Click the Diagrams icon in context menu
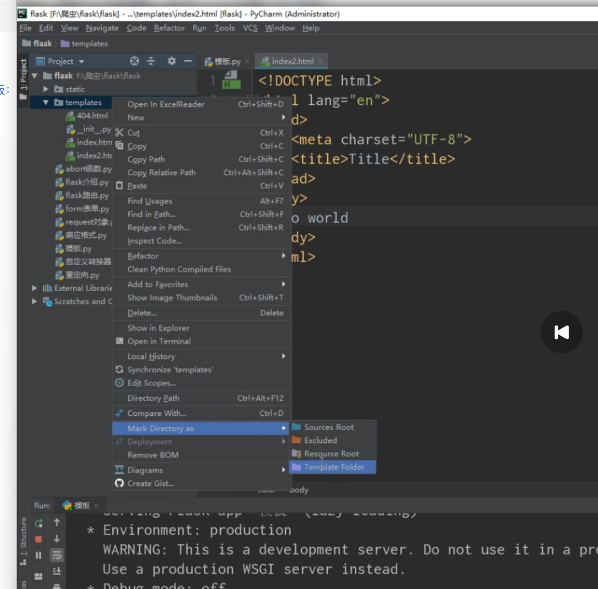This screenshot has height=589, width=598. coord(120,470)
